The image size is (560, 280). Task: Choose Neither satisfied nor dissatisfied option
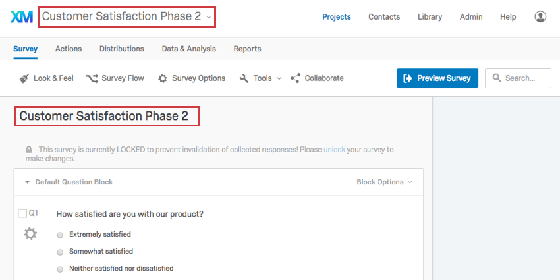pyautogui.click(x=61, y=269)
